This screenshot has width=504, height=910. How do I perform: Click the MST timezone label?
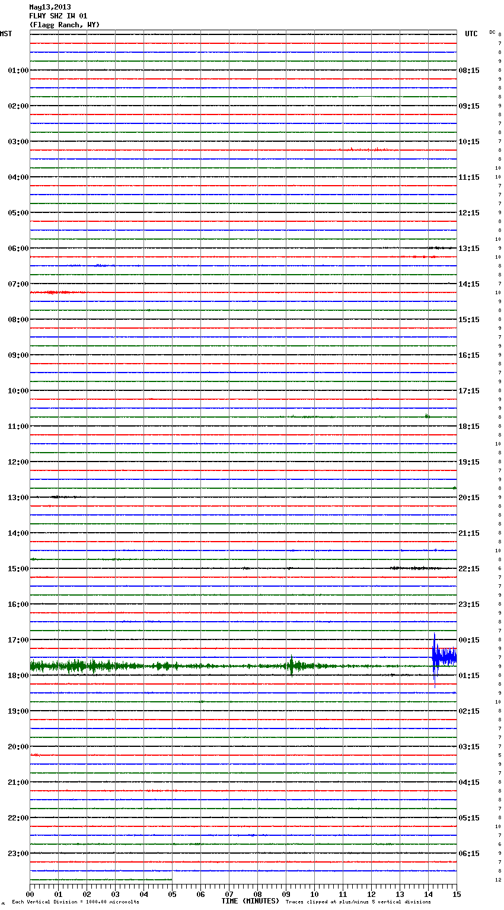click(x=6, y=34)
